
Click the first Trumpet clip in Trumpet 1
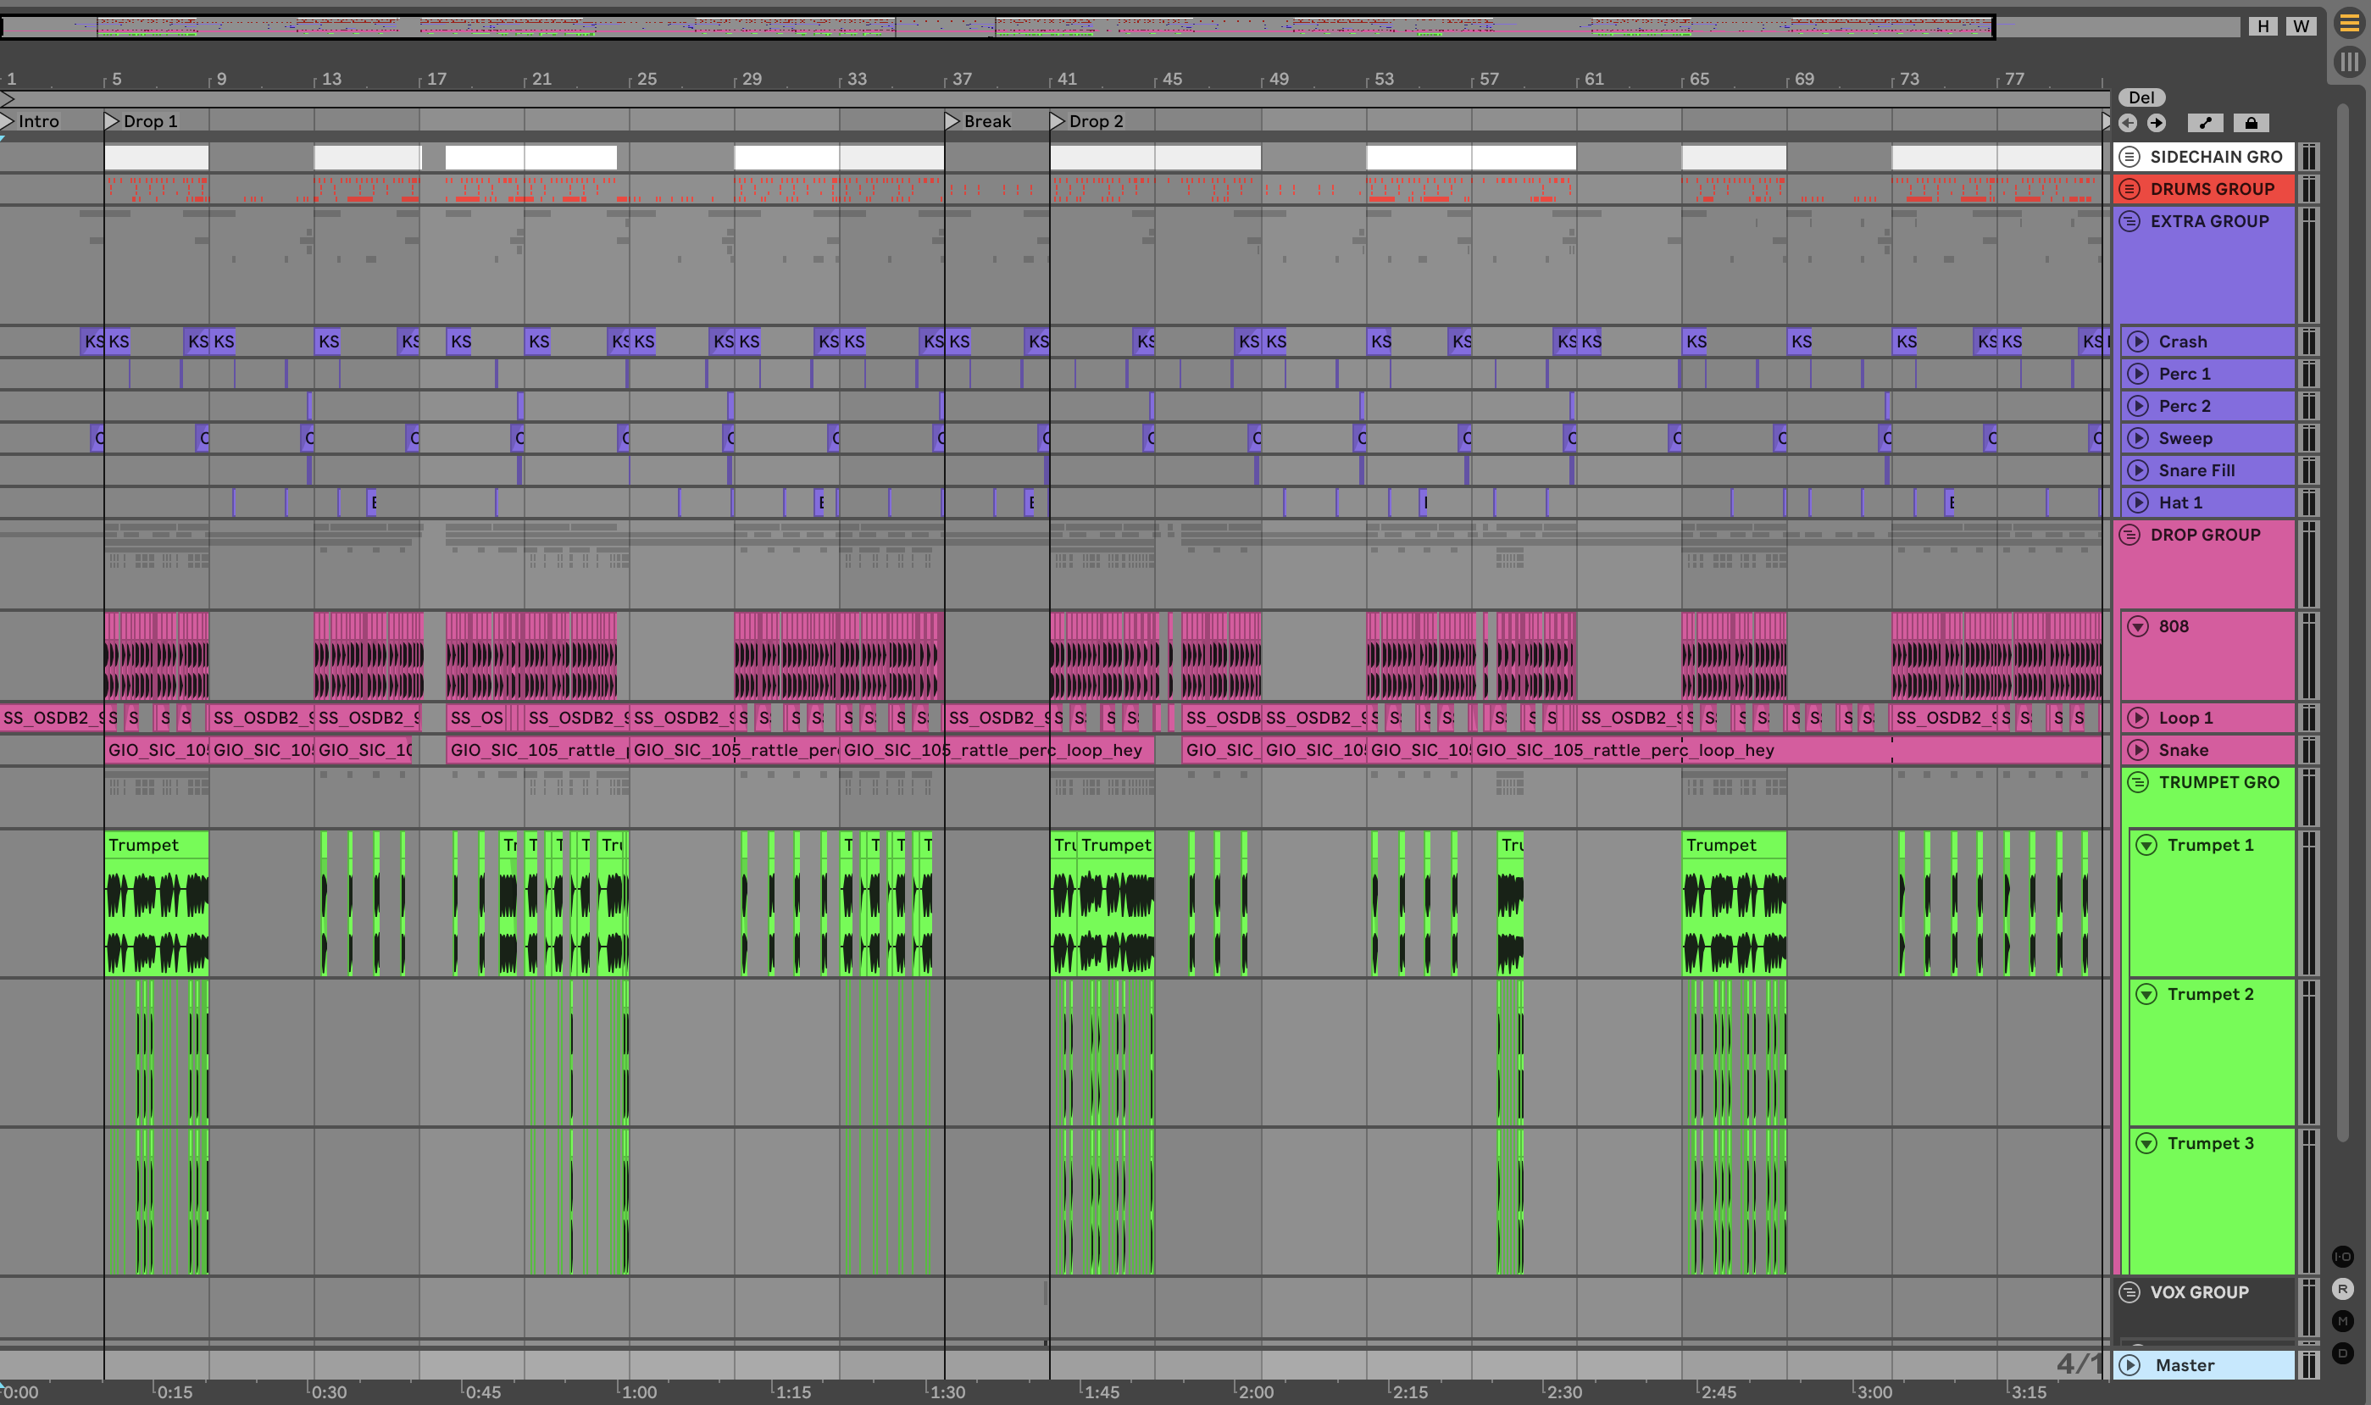point(156,903)
